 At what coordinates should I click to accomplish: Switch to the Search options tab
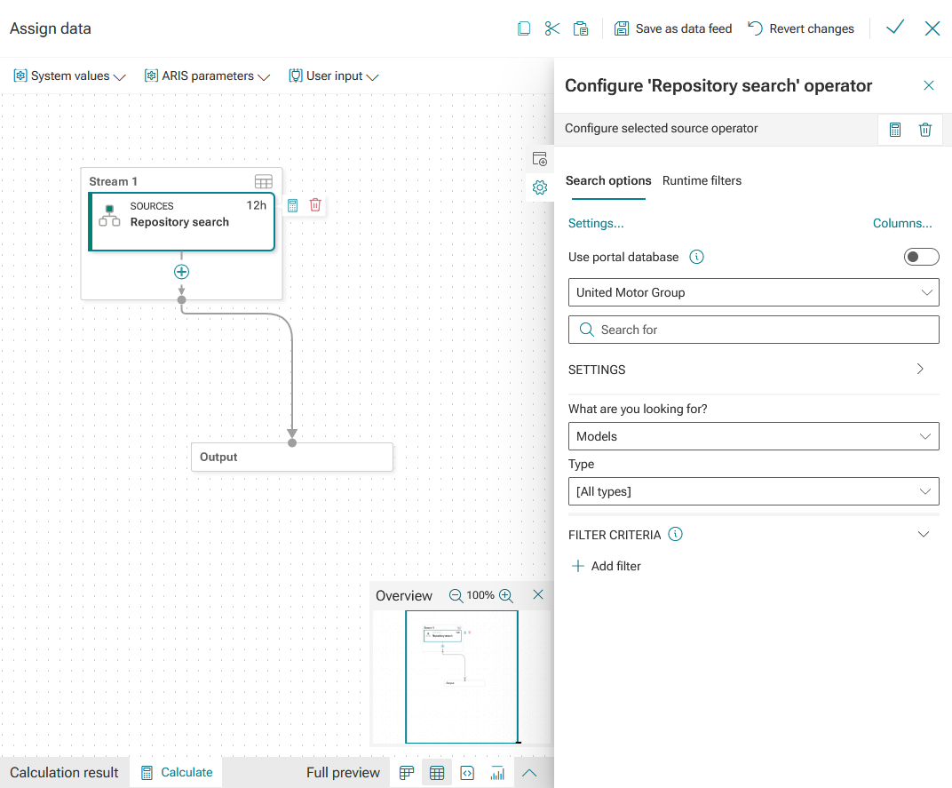(608, 180)
